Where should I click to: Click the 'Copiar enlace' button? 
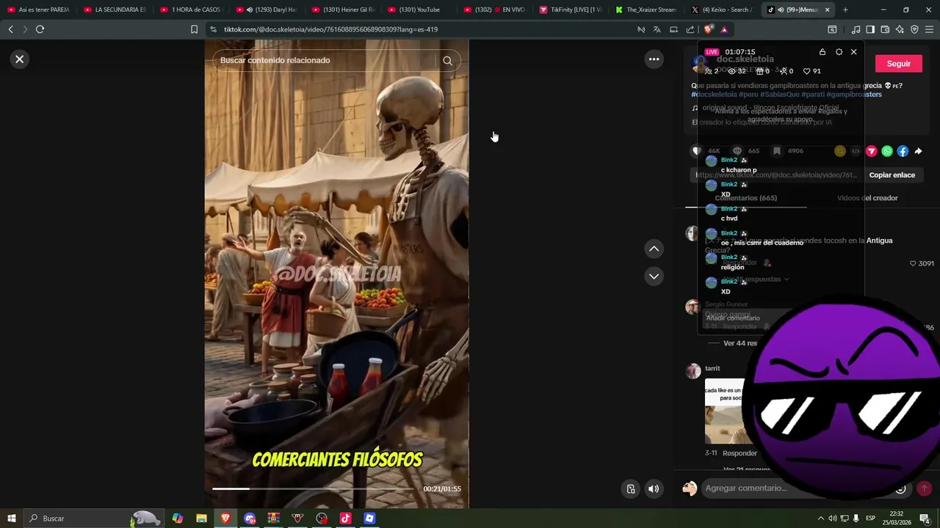click(892, 175)
